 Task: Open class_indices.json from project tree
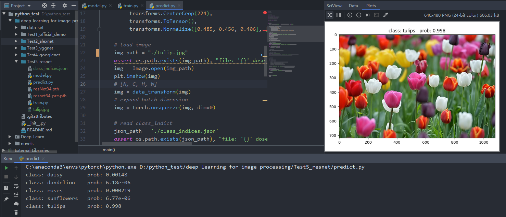click(50, 69)
